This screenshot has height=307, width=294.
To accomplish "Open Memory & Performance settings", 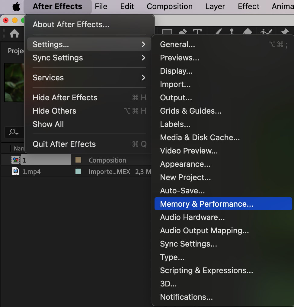I will (x=206, y=204).
